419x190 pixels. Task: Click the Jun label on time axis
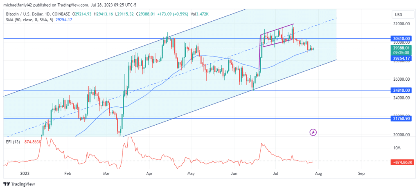tap(234, 174)
